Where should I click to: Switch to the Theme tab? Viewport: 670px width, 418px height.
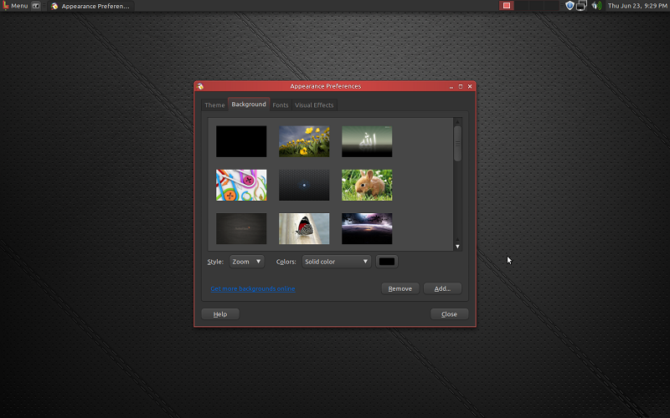tap(214, 105)
